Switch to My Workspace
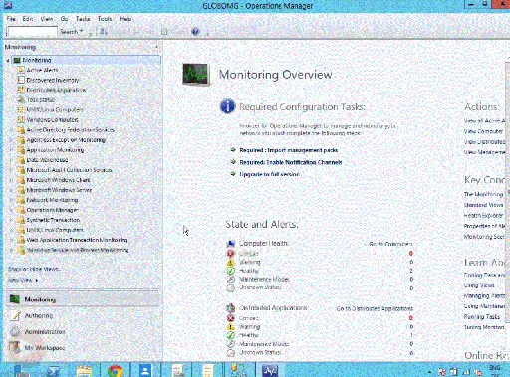The height and width of the screenshot is (377, 510). [x=83, y=348]
